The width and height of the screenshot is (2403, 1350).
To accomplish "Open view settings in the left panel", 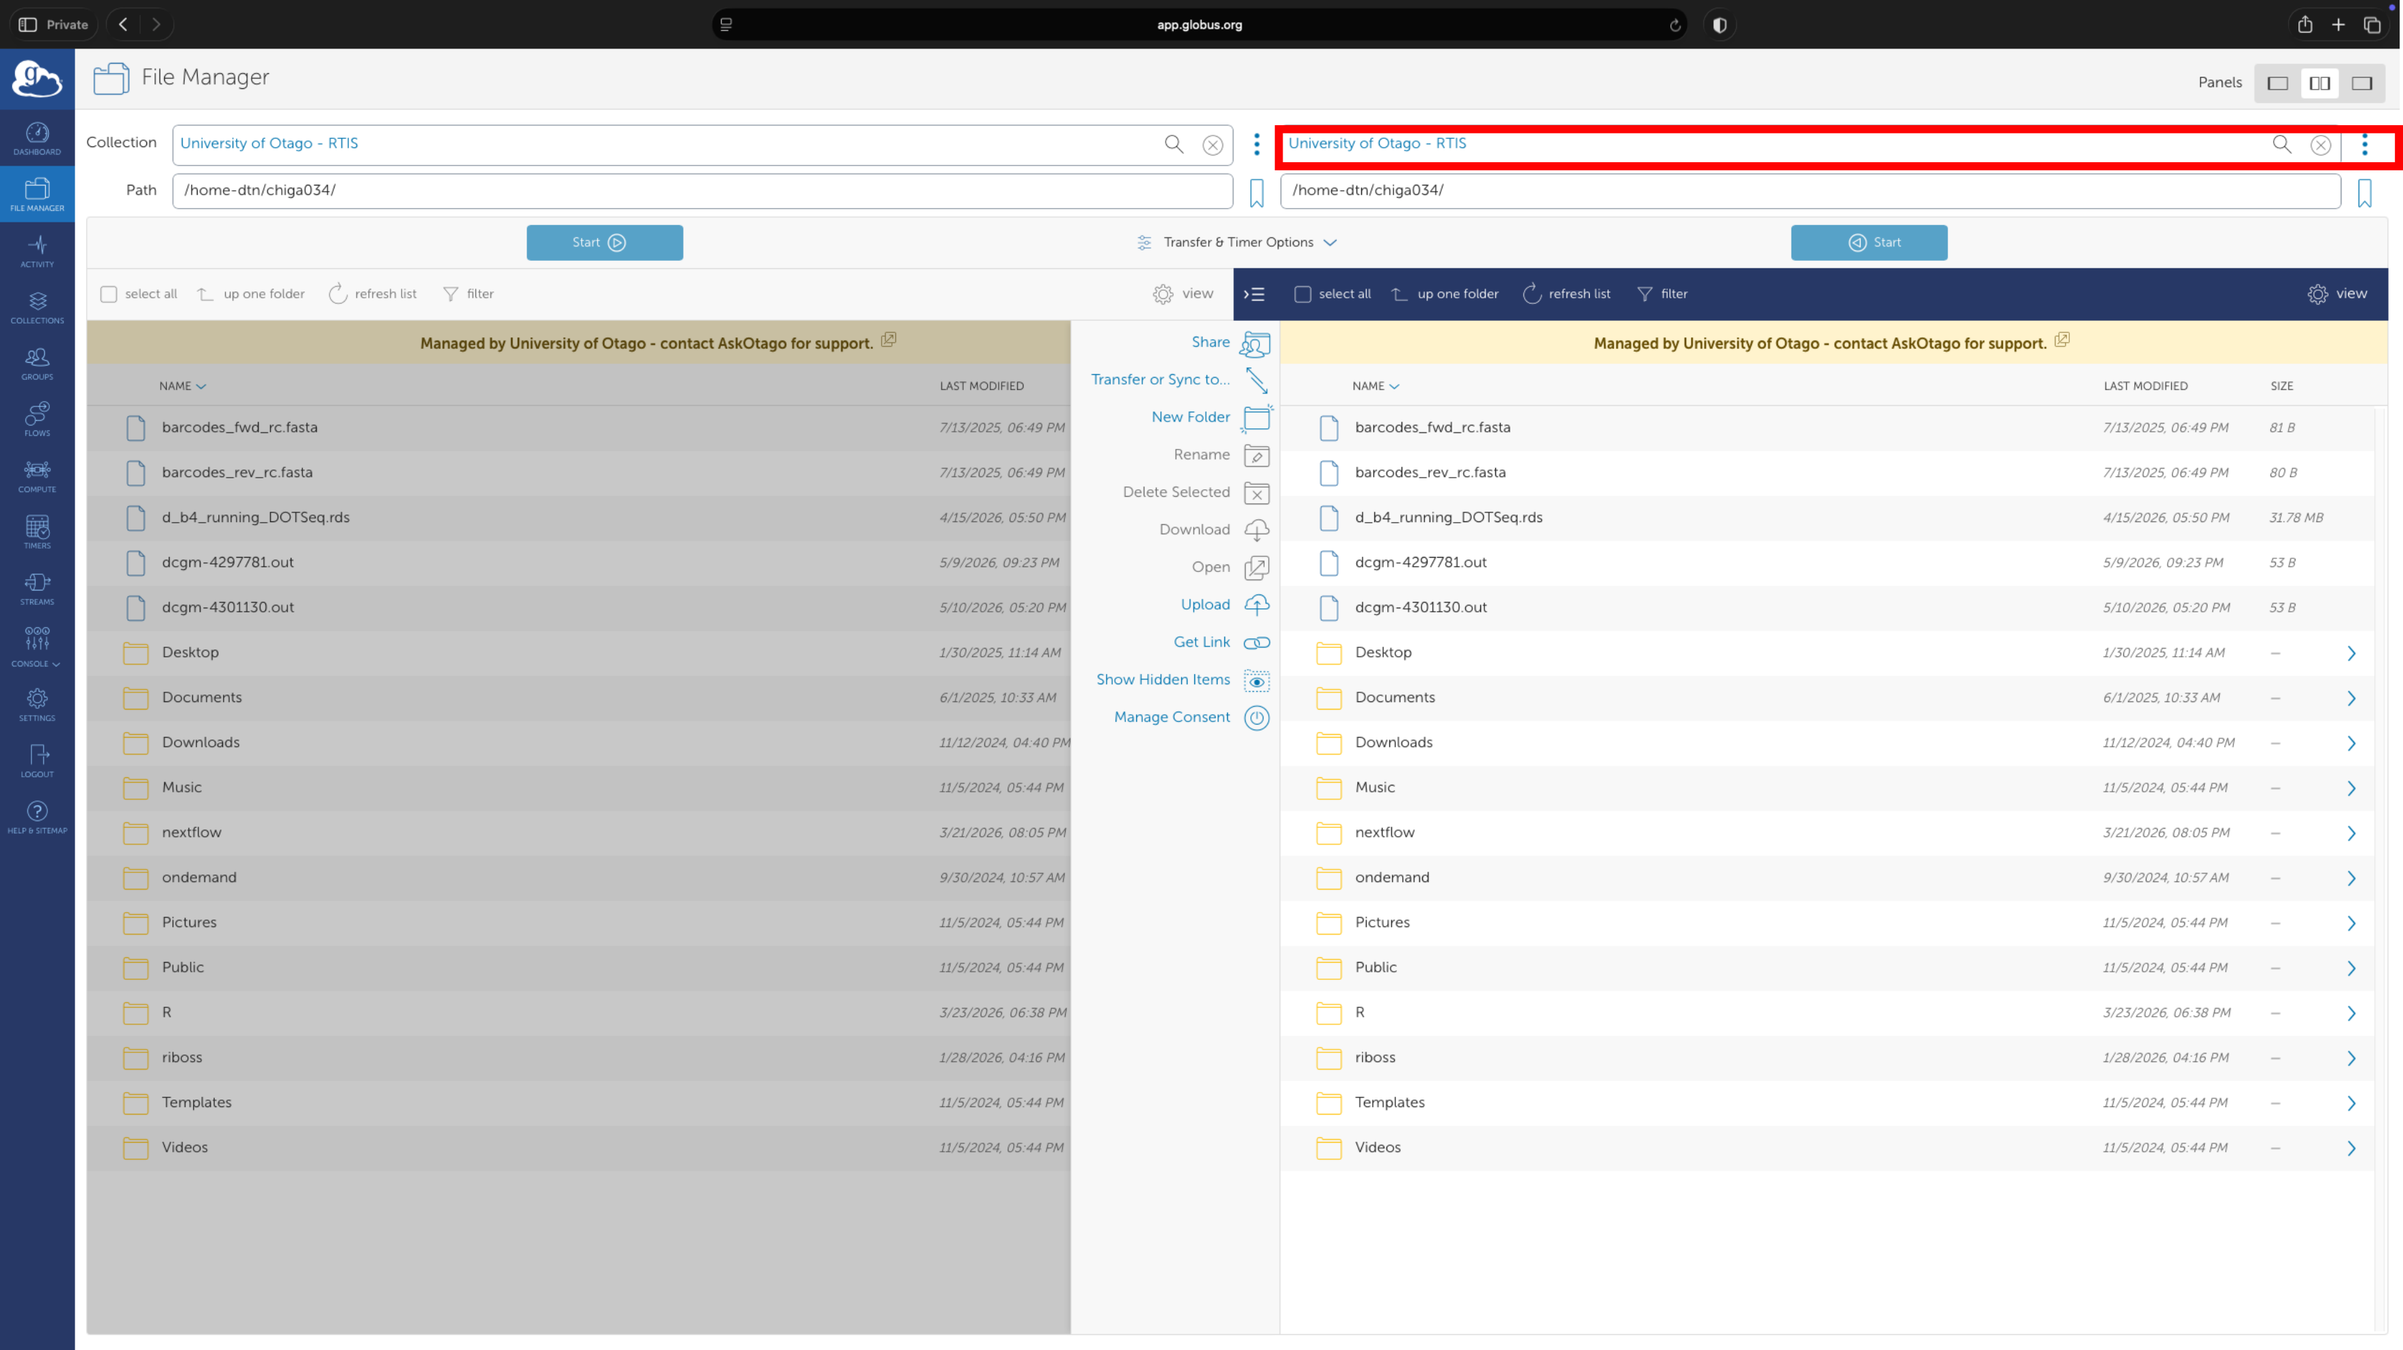I will point(1183,294).
